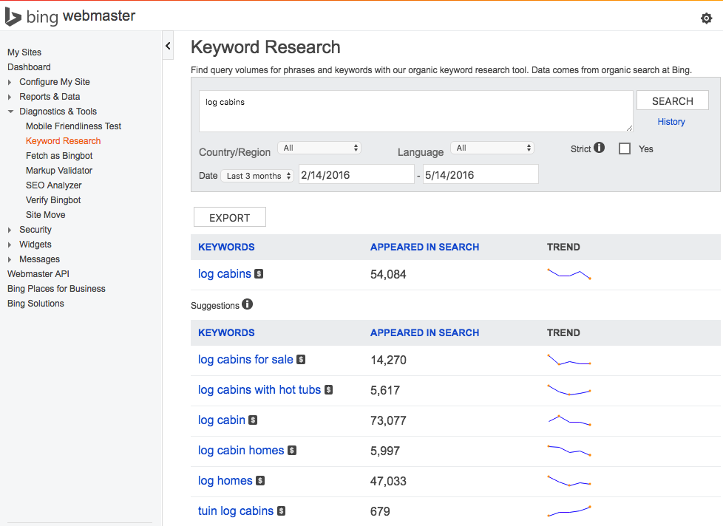The height and width of the screenshot is (526, 723).
Task: Click the Bing webmaster logo
Action: pyautogui.click(x=70, y=16)
